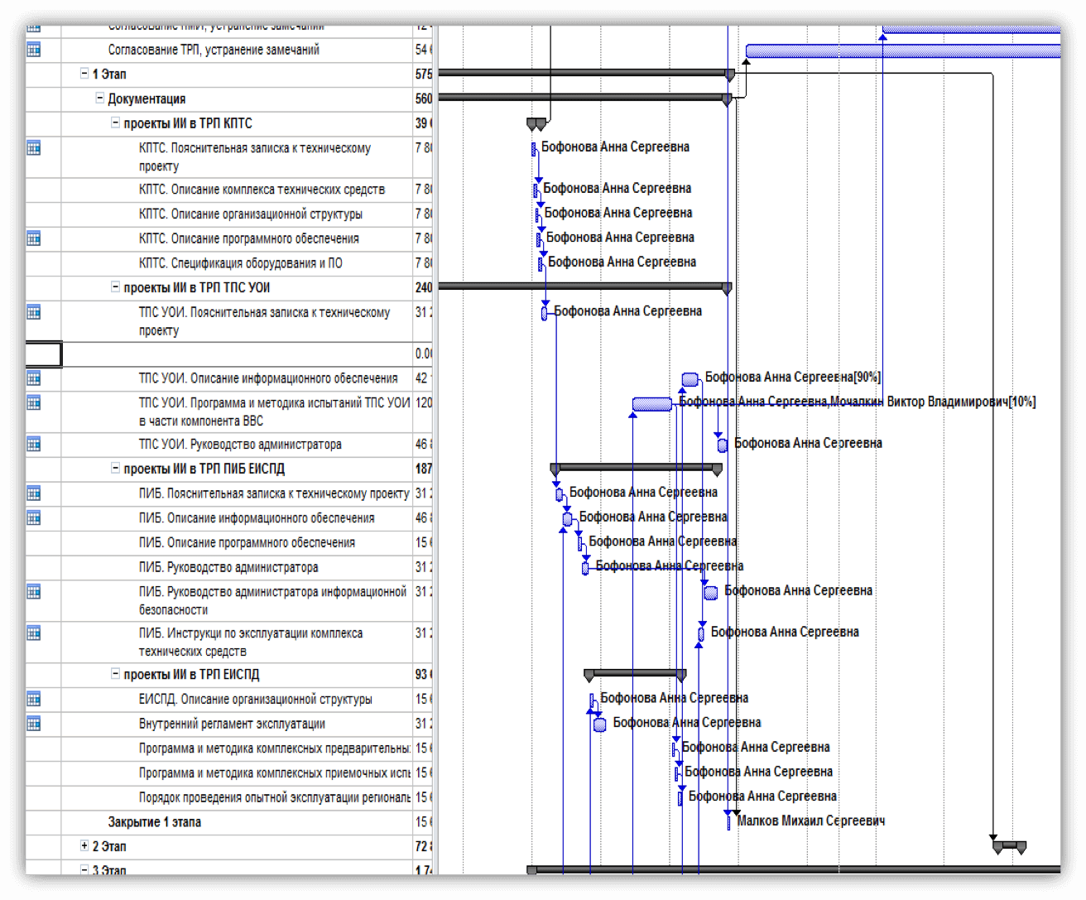Image resolution: width=1086 pixels, height=900 pixels.
Task: Click Gantt bar of ТПС УОИ. Пояснительная записка
Action: tap(544, 313)
